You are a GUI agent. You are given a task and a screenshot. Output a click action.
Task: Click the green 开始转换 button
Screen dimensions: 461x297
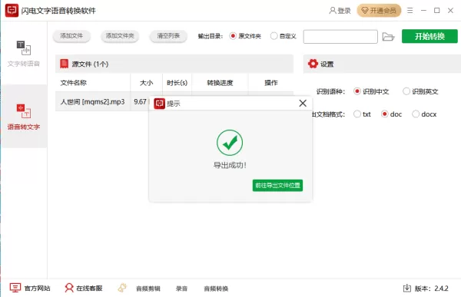coord(429,36)
